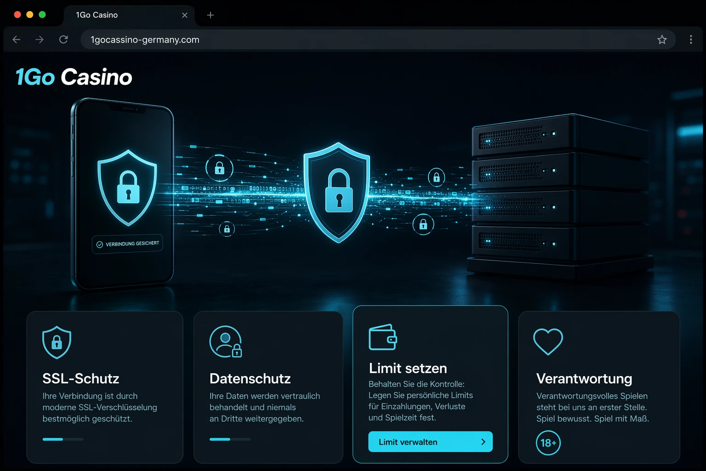Click the Datenschutz card progress bar
Image resolution: width=706 pixels, height=471 pixels.
[x=230, y=439]
